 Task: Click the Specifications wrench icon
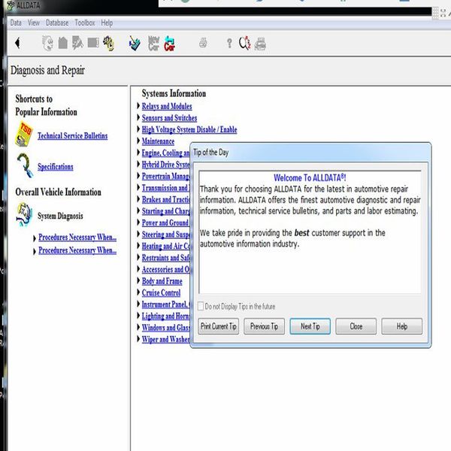25,165
